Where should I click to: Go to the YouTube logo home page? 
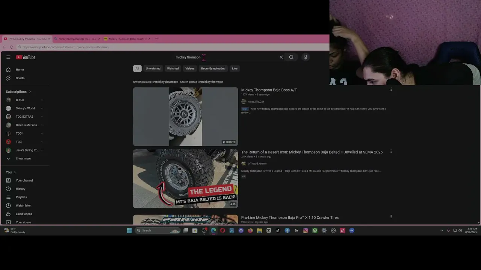[x=26, y=57]
